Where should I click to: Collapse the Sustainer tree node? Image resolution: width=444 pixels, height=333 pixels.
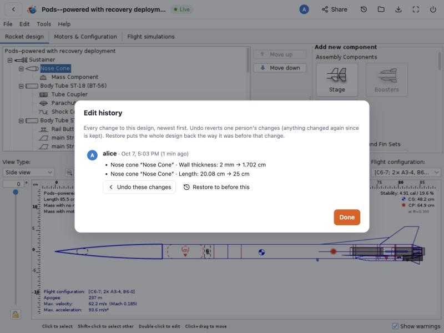tap(10, 60)
